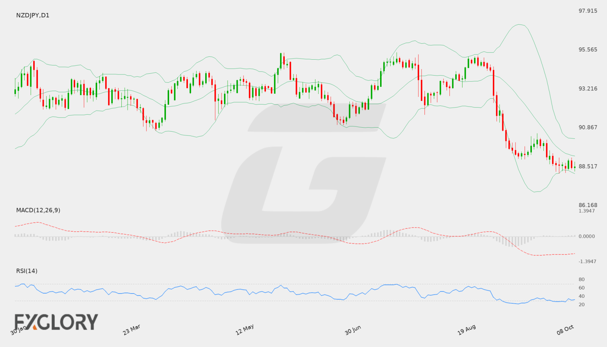Click the 19 Aug date label
The height and width of the screenshot is (347, 607).
click(x=466, y=330)
